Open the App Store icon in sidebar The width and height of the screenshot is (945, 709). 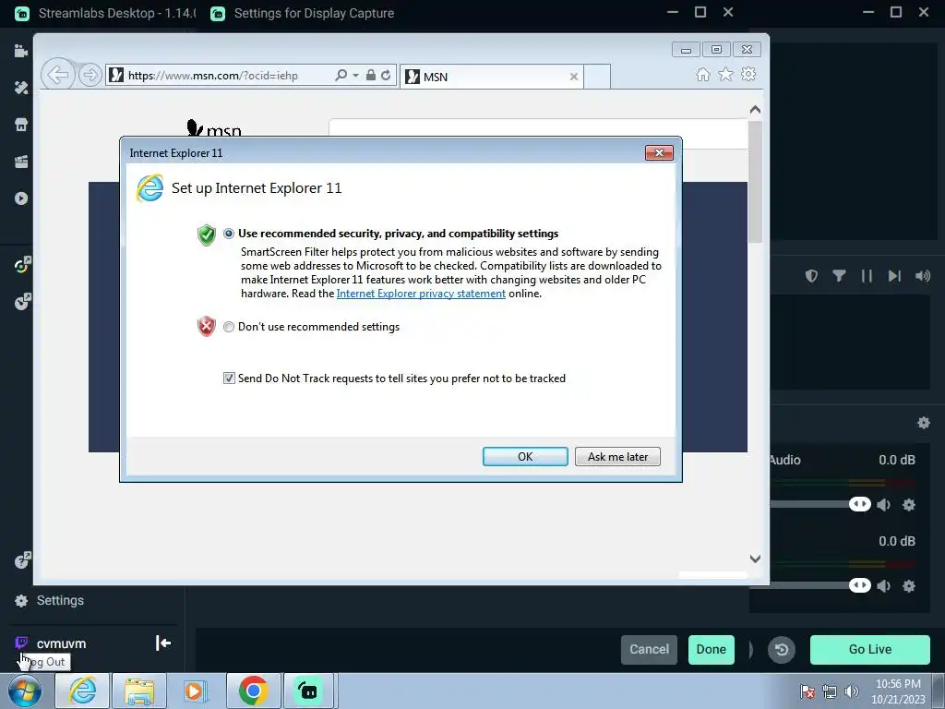click(21, 125)
